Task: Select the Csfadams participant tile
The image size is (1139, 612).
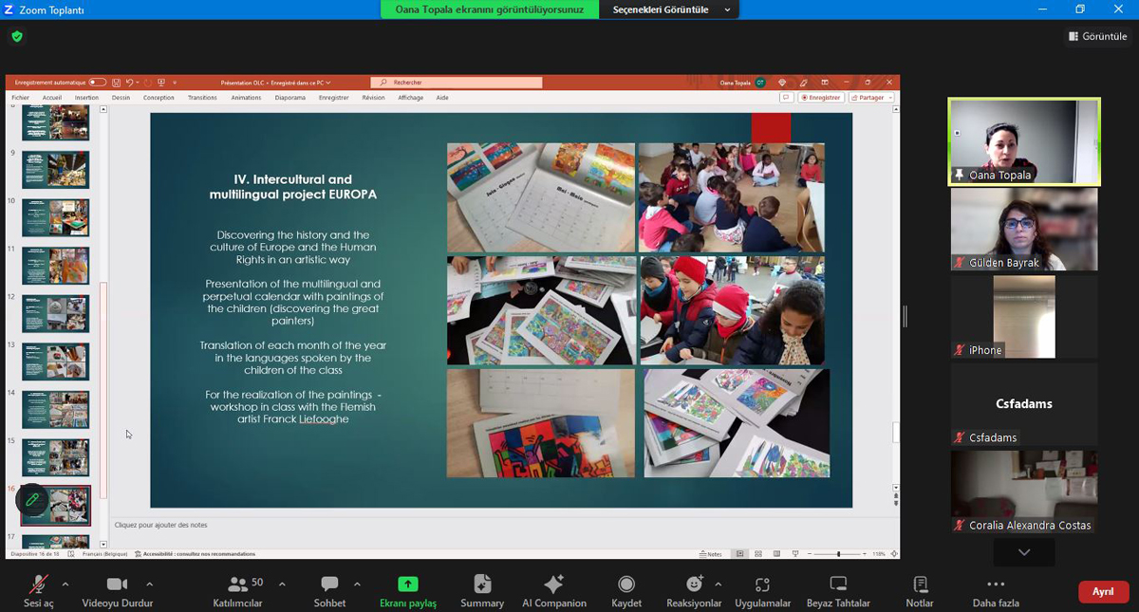Action: (x=1024, y=404)
